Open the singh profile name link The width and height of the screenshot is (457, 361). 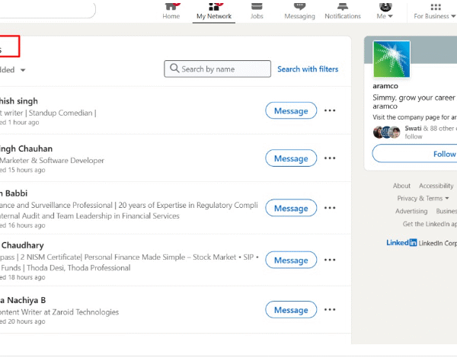point(19,101)
